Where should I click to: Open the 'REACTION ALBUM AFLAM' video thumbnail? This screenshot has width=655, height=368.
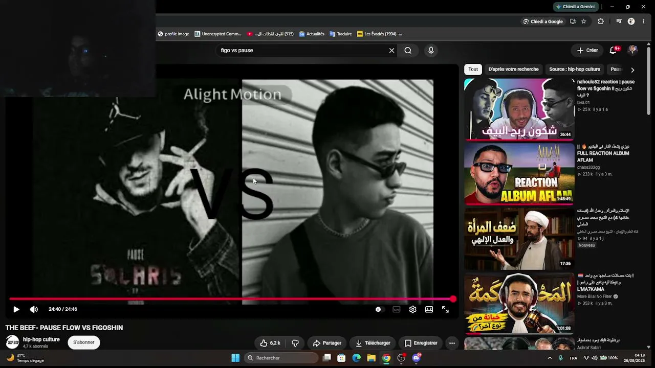coord(519,174)
